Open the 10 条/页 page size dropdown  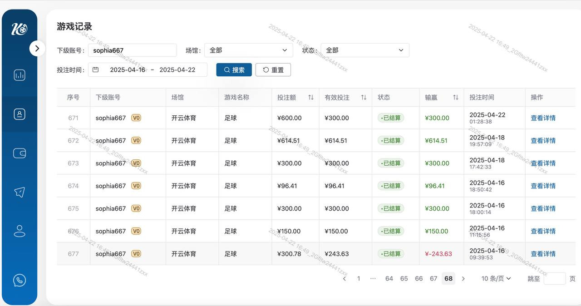495,278
